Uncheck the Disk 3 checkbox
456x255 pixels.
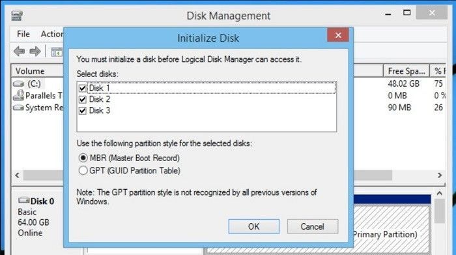coord(83,111)
